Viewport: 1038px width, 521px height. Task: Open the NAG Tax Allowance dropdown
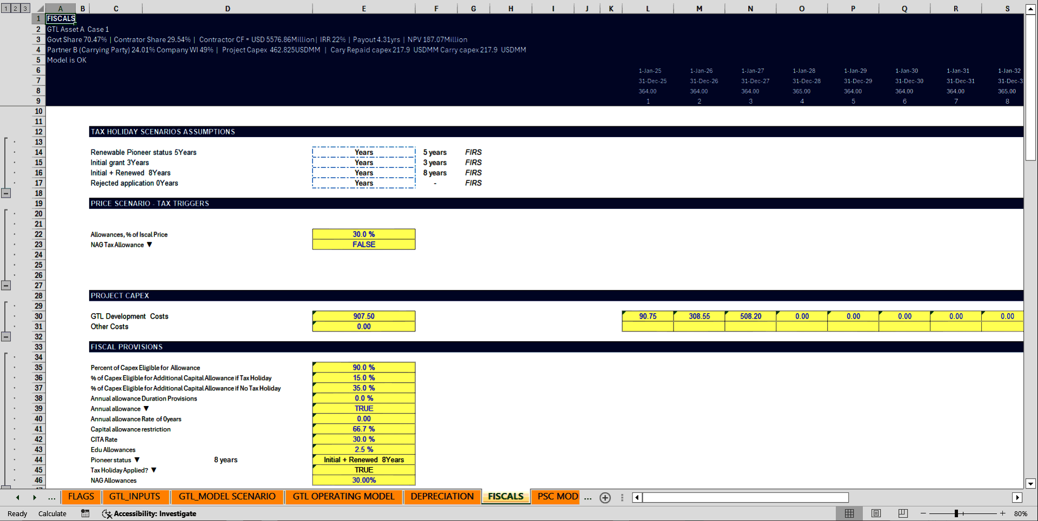click(x=150, y=245)
